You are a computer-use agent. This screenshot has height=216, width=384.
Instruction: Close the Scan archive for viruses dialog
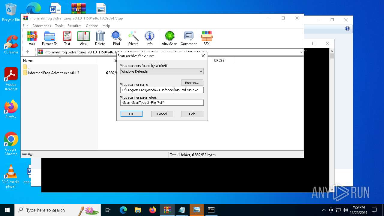(203, 56)
